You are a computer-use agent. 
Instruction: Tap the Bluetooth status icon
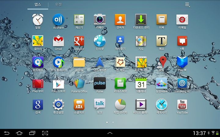(209, 133)
